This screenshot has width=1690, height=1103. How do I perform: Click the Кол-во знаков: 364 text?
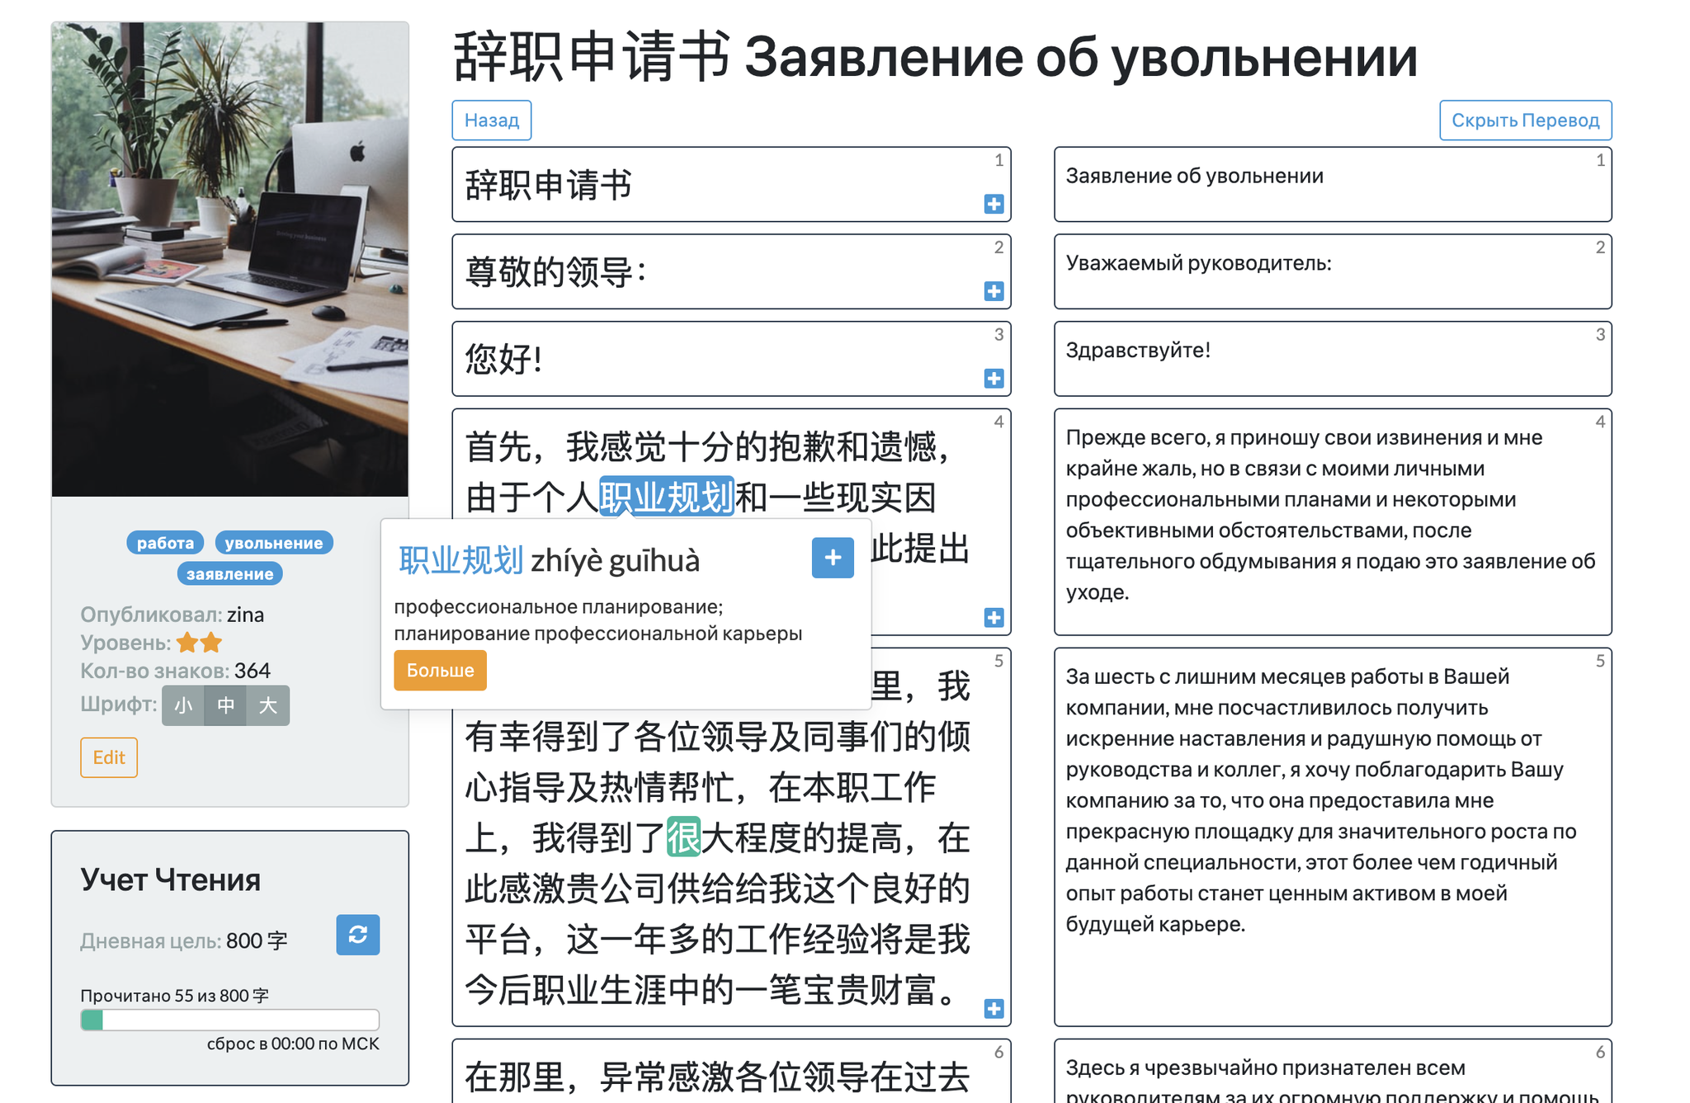pos(175,671)
